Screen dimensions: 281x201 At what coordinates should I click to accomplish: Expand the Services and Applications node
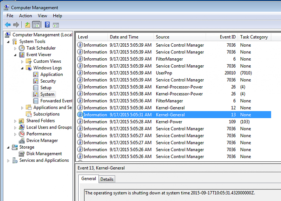coord(8,161)
